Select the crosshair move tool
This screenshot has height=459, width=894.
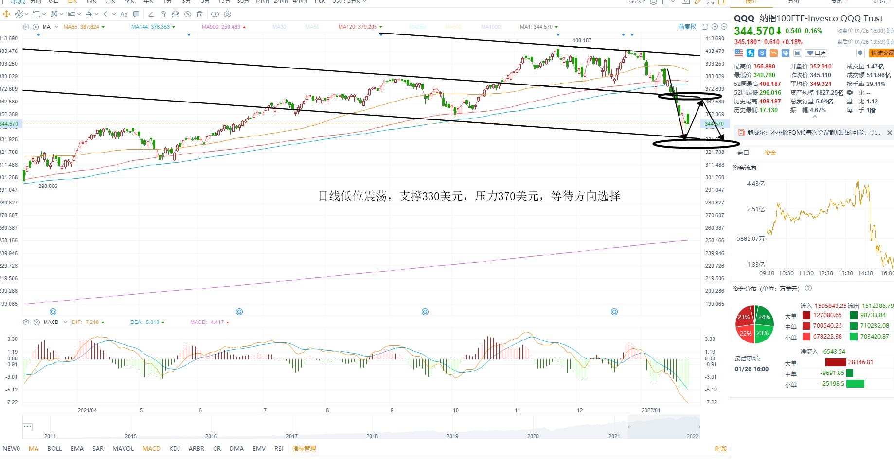coord(7,14)
